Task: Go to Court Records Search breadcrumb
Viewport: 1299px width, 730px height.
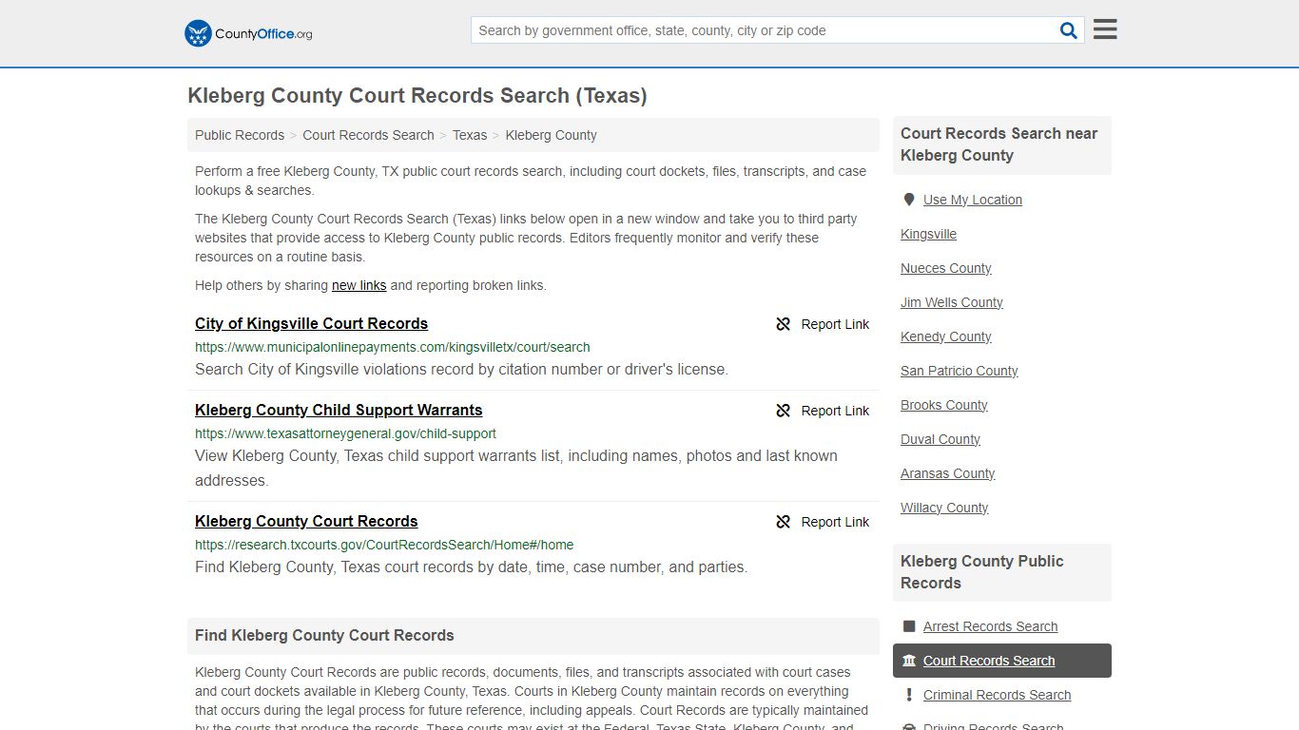Action: pyautogui.click(x=368, y=135)
